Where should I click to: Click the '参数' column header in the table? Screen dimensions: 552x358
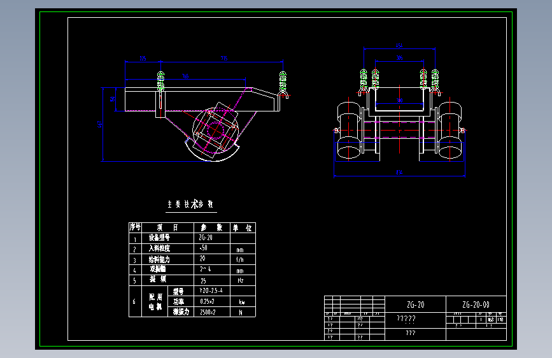pyautogui.click(x=211, y=227)
